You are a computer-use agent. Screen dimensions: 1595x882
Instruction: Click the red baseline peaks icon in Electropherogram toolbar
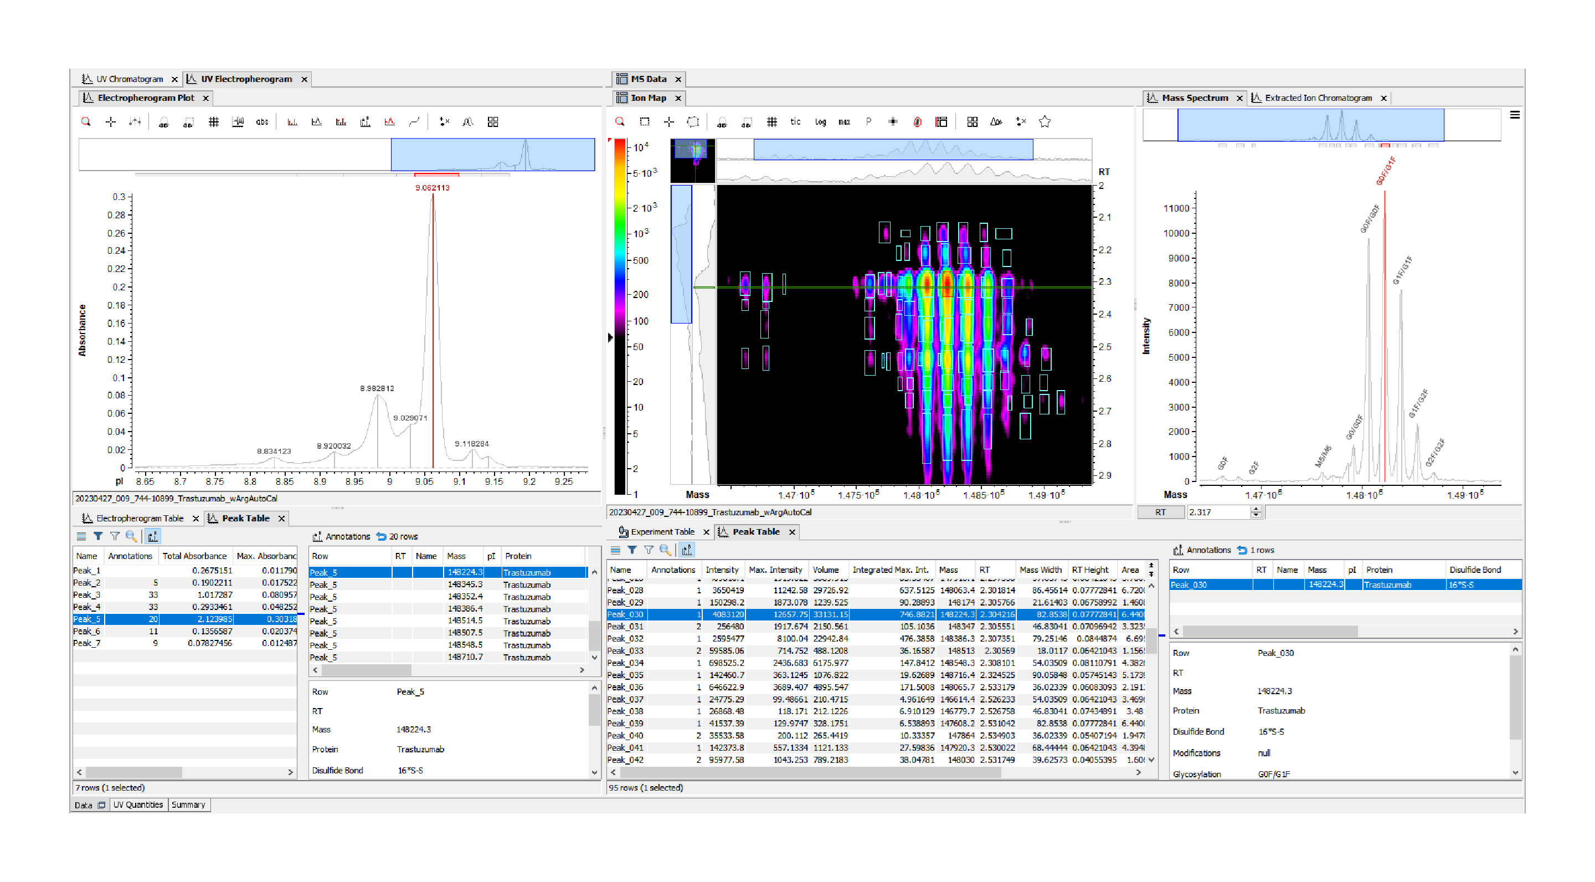[292, 122]
